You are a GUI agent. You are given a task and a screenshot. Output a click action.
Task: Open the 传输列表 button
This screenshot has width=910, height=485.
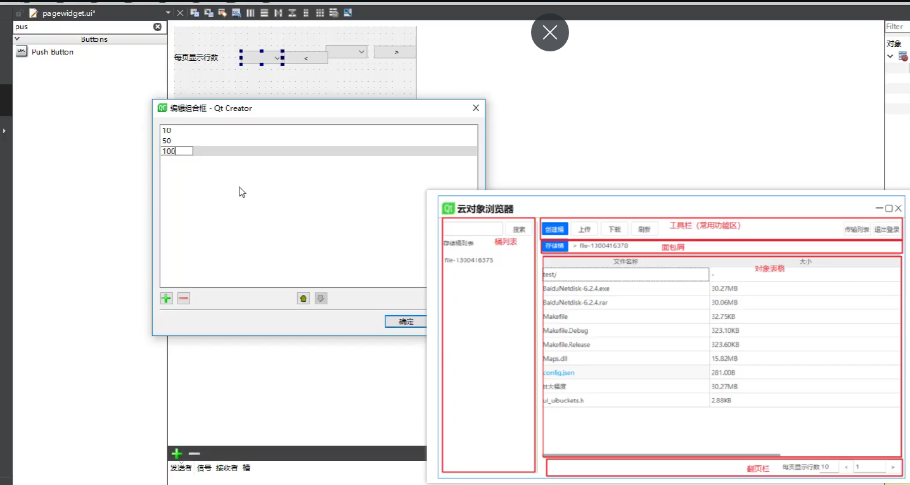point(856,230)
